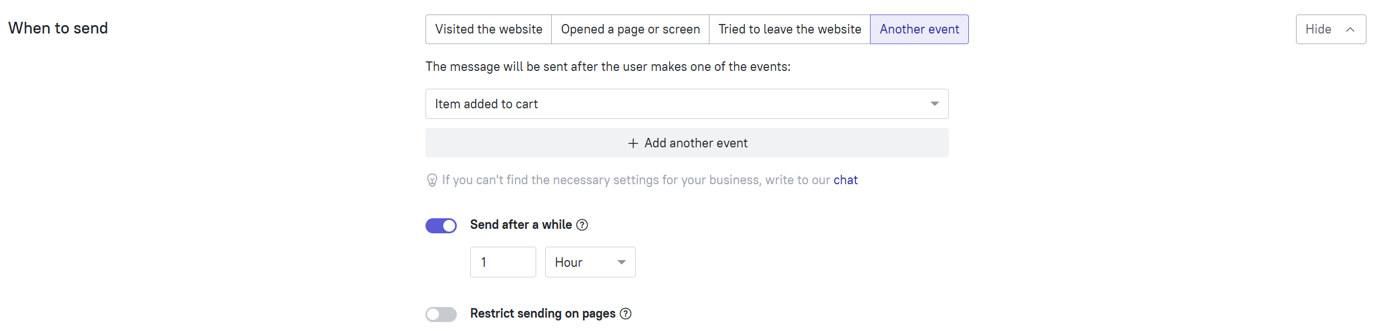Click the Add another event button
This screenshot has width=1381, height=331.
(687, 143)
